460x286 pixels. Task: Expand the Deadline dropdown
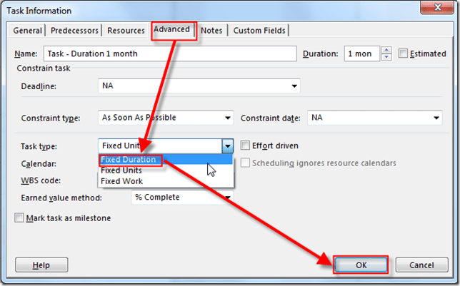click(x=294, y=86)
